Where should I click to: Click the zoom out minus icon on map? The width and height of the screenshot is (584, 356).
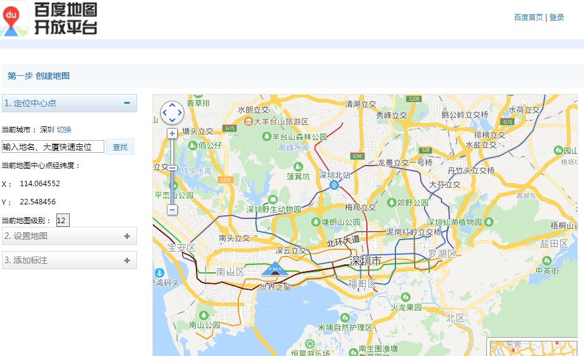(173, 209)
